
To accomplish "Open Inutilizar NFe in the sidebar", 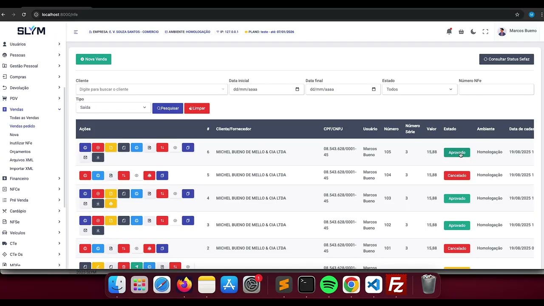I will [21, 143].
